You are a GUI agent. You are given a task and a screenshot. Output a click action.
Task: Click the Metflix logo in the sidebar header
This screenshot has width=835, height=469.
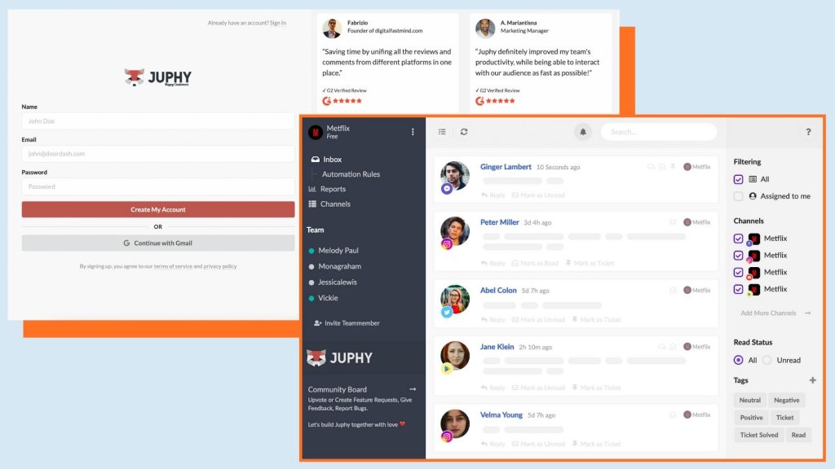pyautogui.click(x=316, y=132)
